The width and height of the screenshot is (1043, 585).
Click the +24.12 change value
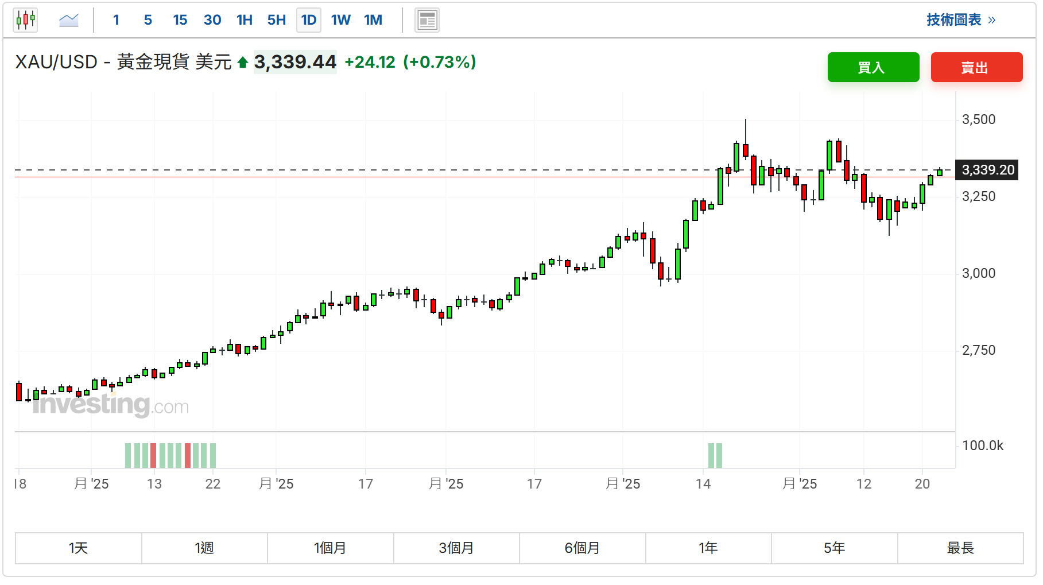point(370,62)
